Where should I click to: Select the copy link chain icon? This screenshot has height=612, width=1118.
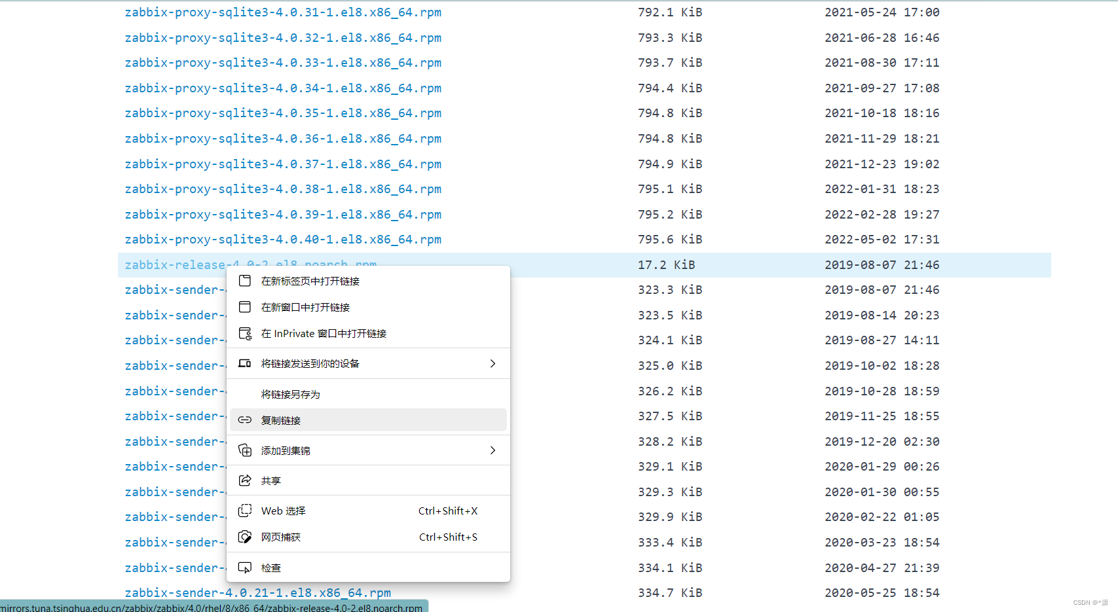point(244,420)
